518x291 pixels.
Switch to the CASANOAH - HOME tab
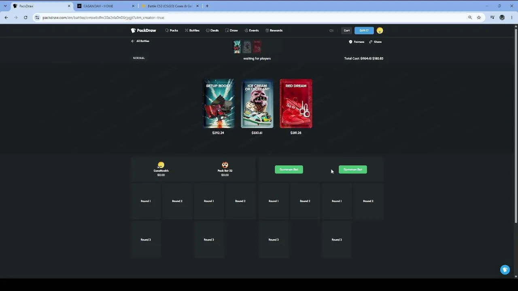105,6
